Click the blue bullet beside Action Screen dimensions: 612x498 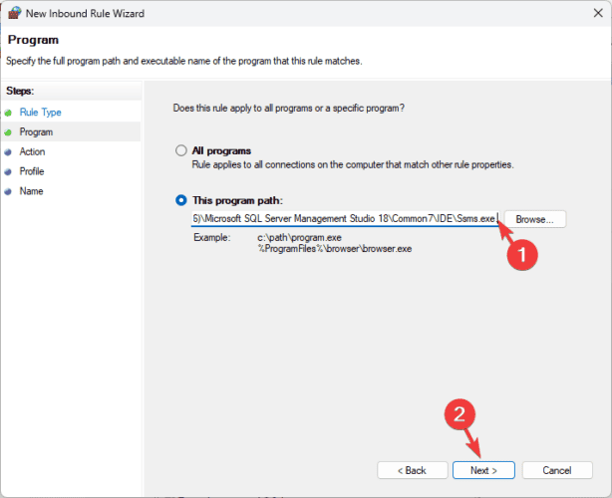(x=8, y=152)
